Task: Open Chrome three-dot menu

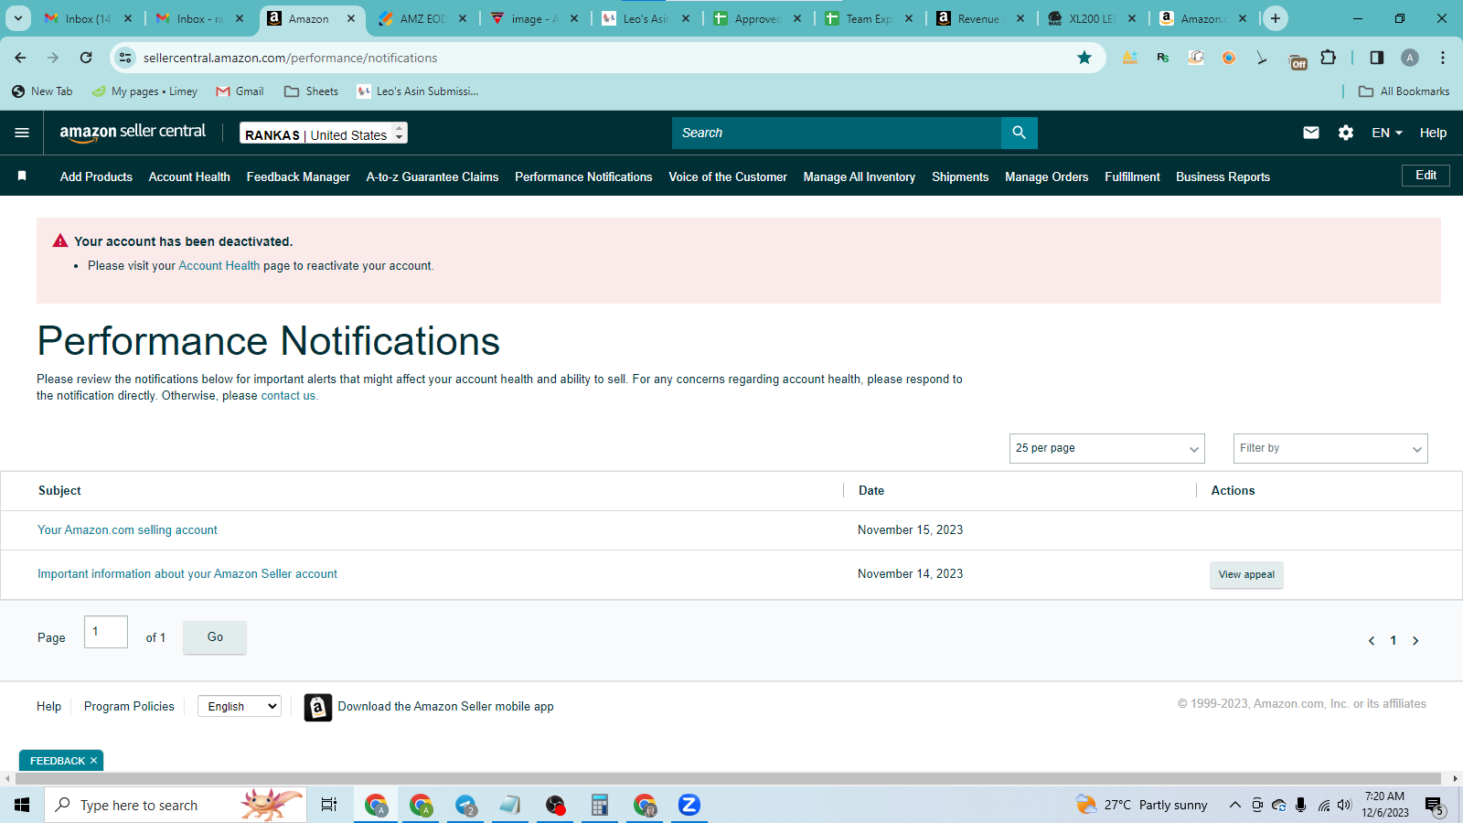Action: [x=1443, y=58]
